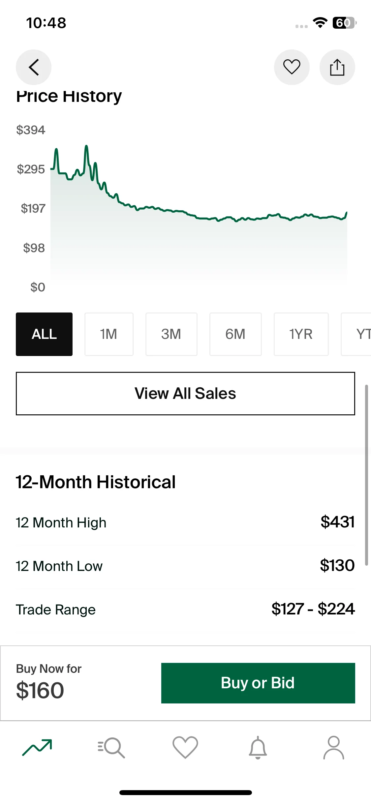This screenshot has width=371, height=803.
Task: Tap the latest point at chart's right end
Action: (x=347, y=212)
